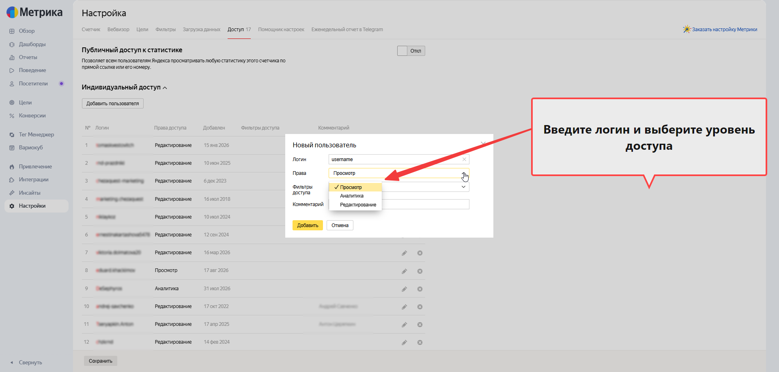Collapse the sidebar with Свернуть
Viewport: 779px width, 372px height.
click(30, 363)
